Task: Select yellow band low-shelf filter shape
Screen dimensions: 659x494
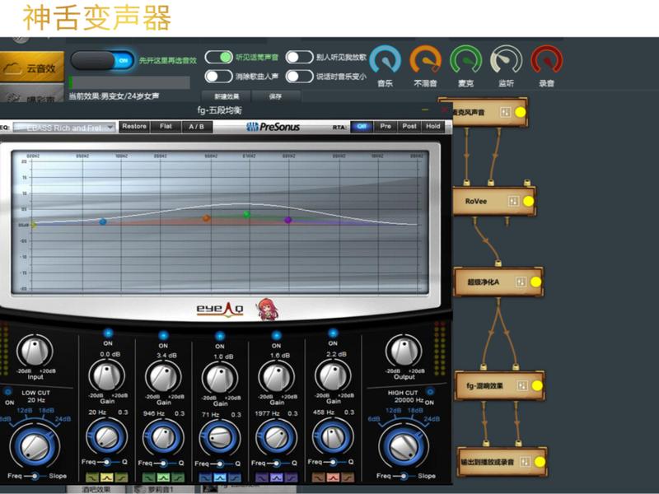Action: click(92, 478)
